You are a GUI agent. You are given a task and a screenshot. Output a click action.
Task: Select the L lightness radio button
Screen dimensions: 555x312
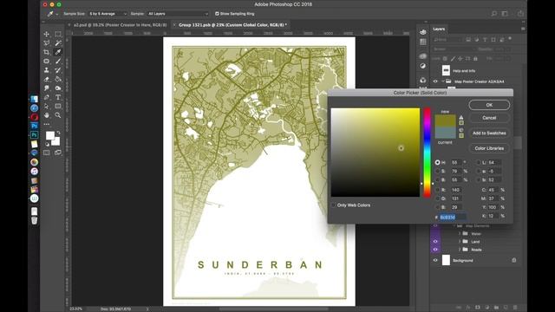[478, 162]
